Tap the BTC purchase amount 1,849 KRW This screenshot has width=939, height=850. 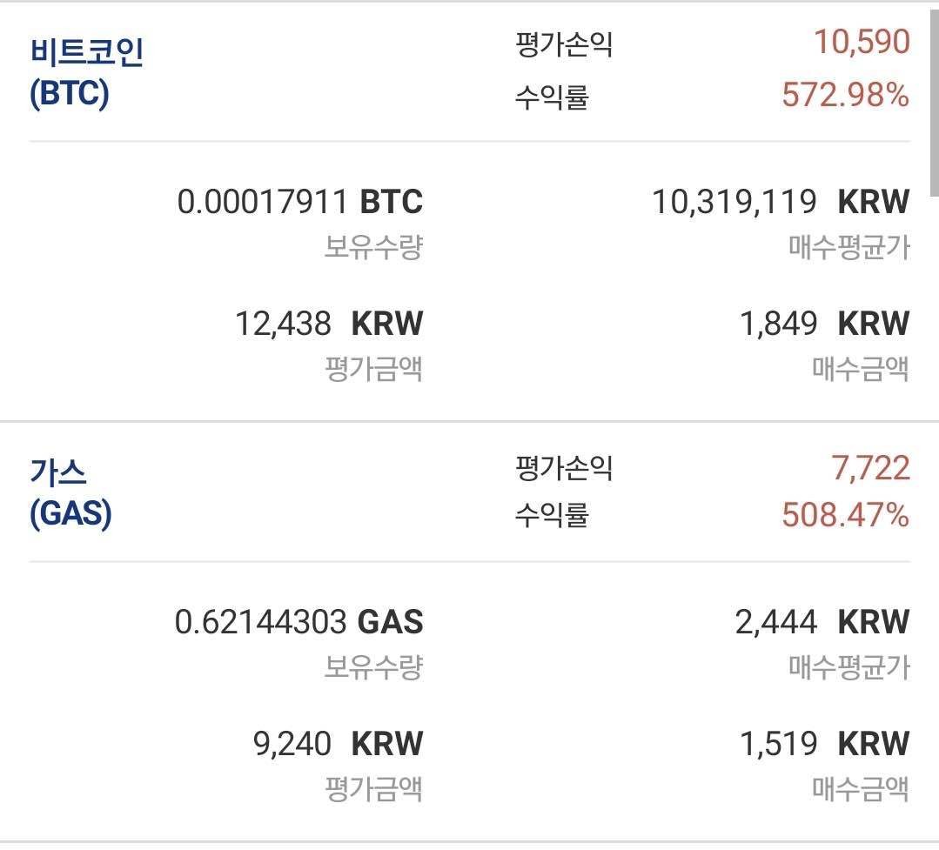point(823,324)
